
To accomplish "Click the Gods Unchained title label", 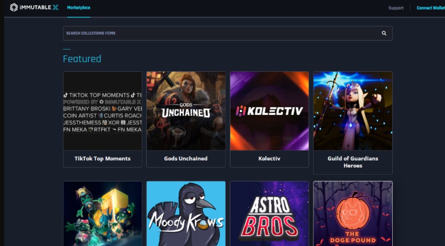I will [186, 159].
